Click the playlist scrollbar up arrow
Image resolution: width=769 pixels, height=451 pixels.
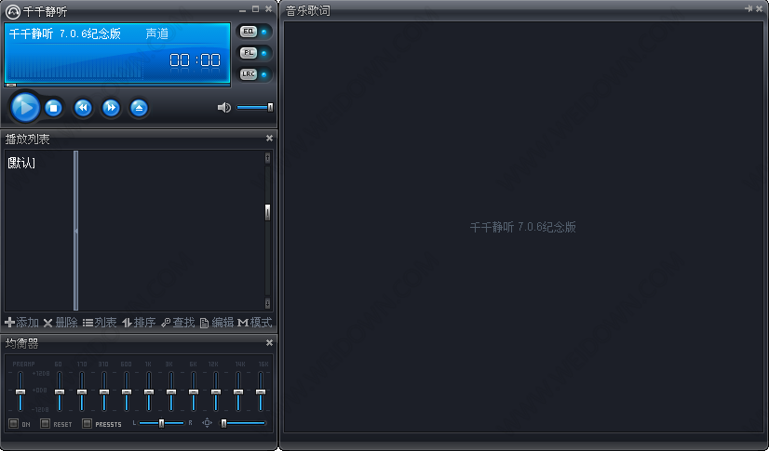[x=267, y=157]
